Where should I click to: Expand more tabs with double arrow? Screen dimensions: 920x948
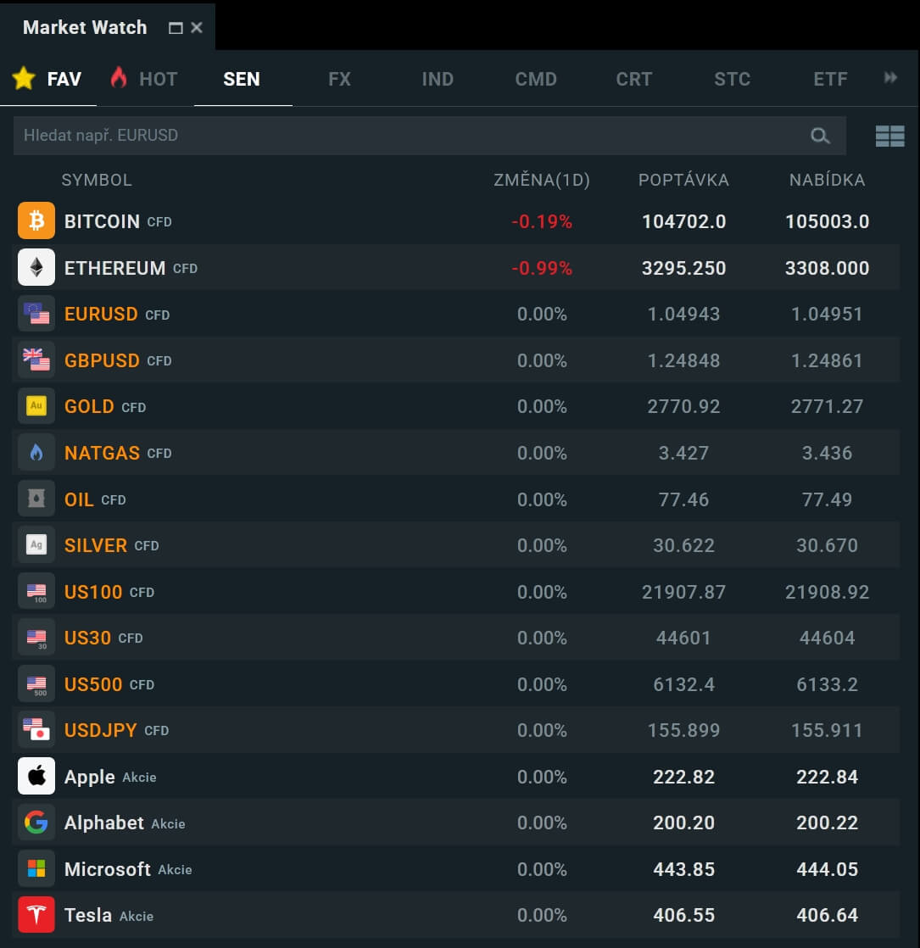[x=890, y=78]
